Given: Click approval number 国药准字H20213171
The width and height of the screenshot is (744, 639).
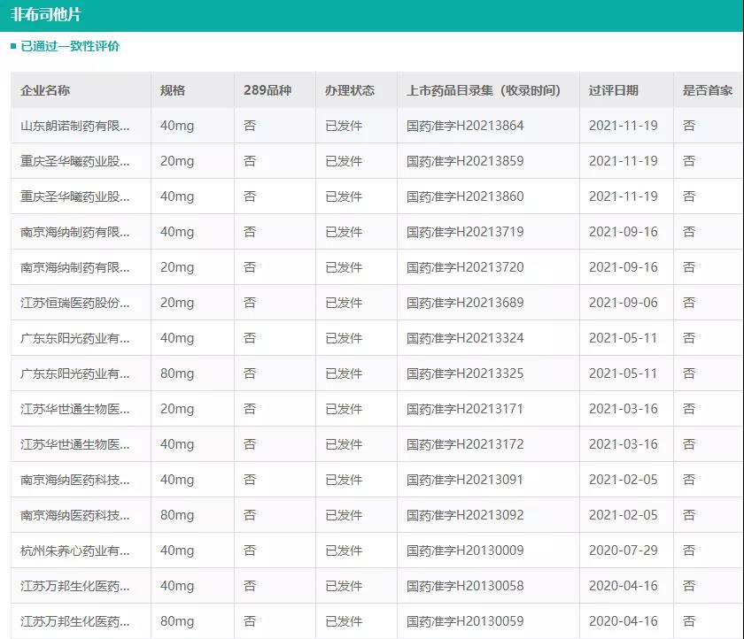Looking at the screenshot, I should click(465, 409).
